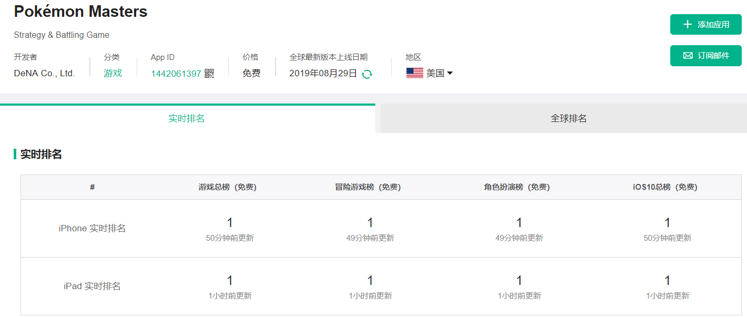Open the 游戏 category link
The width and height of the screenshot is (747, 318).
[112, 73]
